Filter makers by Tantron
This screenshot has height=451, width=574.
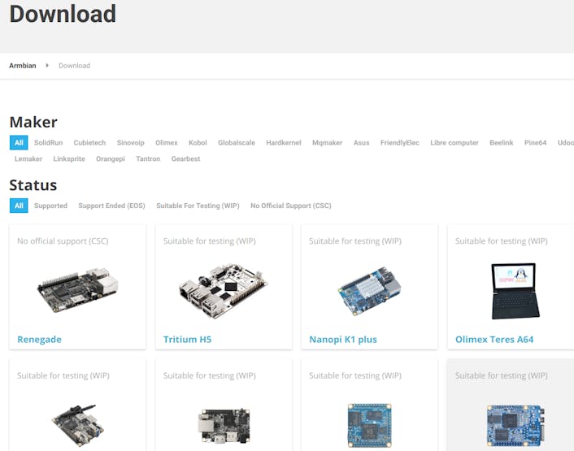pyautogui.click(x=148, y=158)
